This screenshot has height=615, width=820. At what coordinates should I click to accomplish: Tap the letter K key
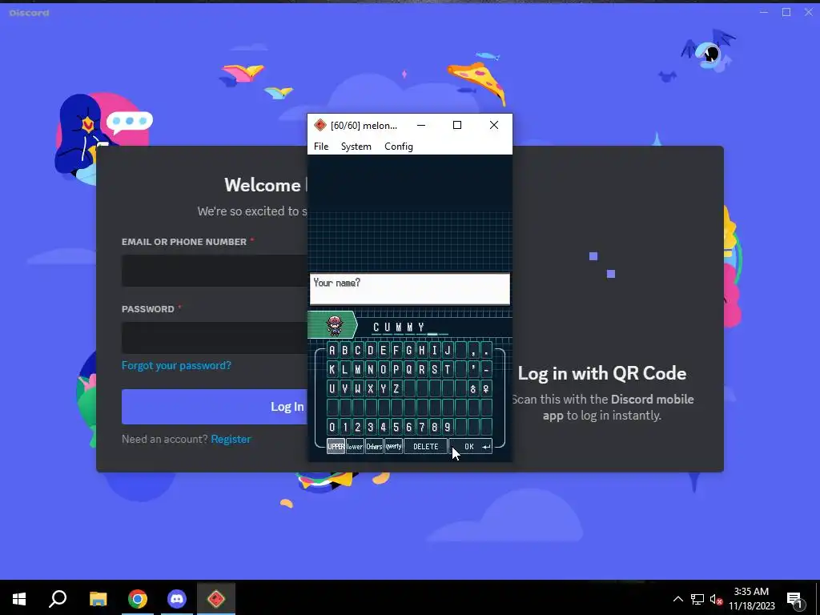[332, 369]
